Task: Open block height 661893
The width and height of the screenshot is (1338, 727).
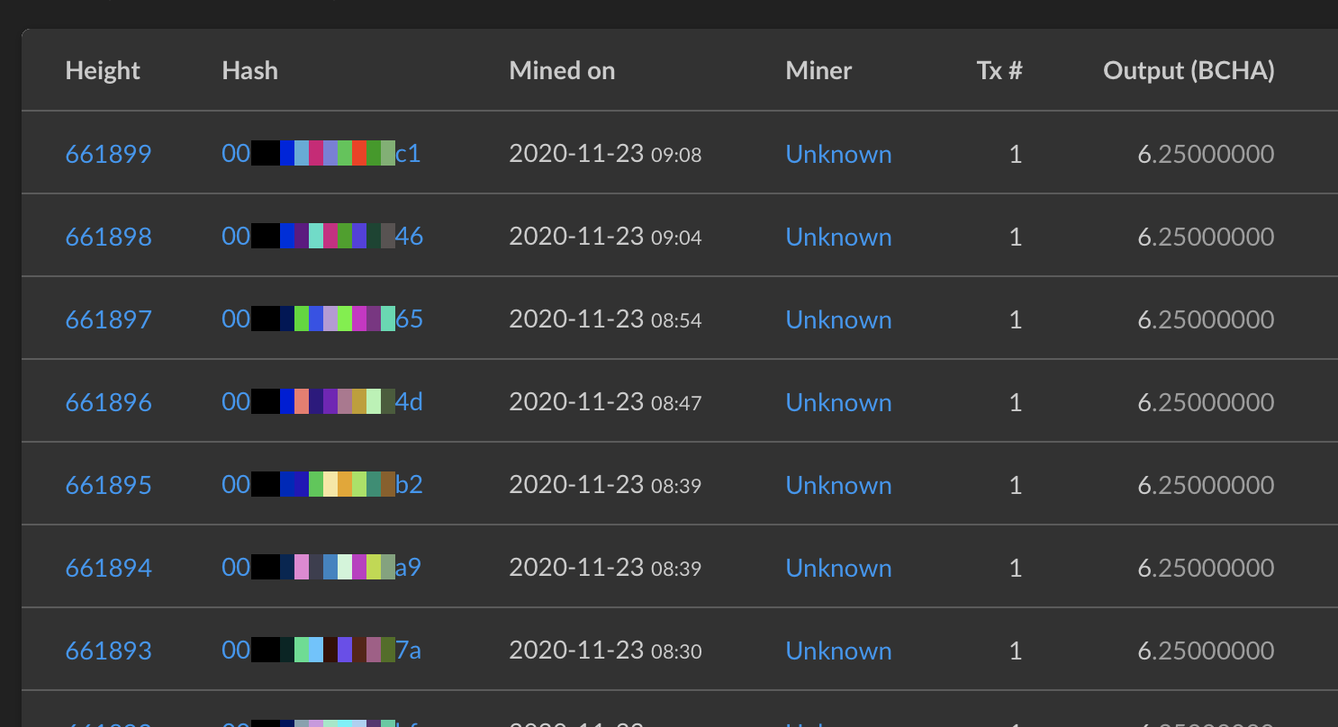Action: point(108,651)
